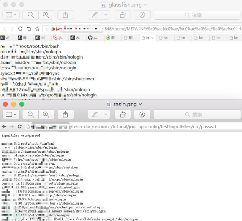
Task: Show markup toolbar in glassfish.png window
Action: [x=142, y=15]
